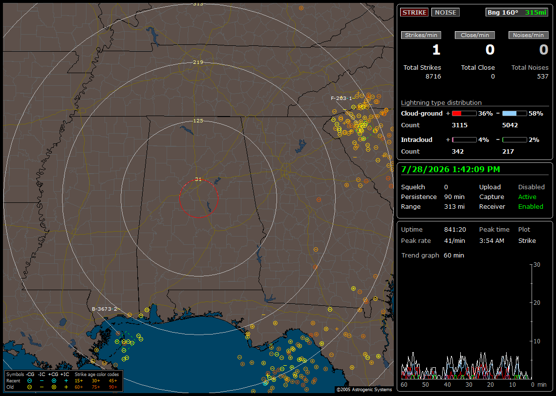This screenshot has width=556, height=396.
Task: Click the Noises/min large value 0
Action: [544, 50]
